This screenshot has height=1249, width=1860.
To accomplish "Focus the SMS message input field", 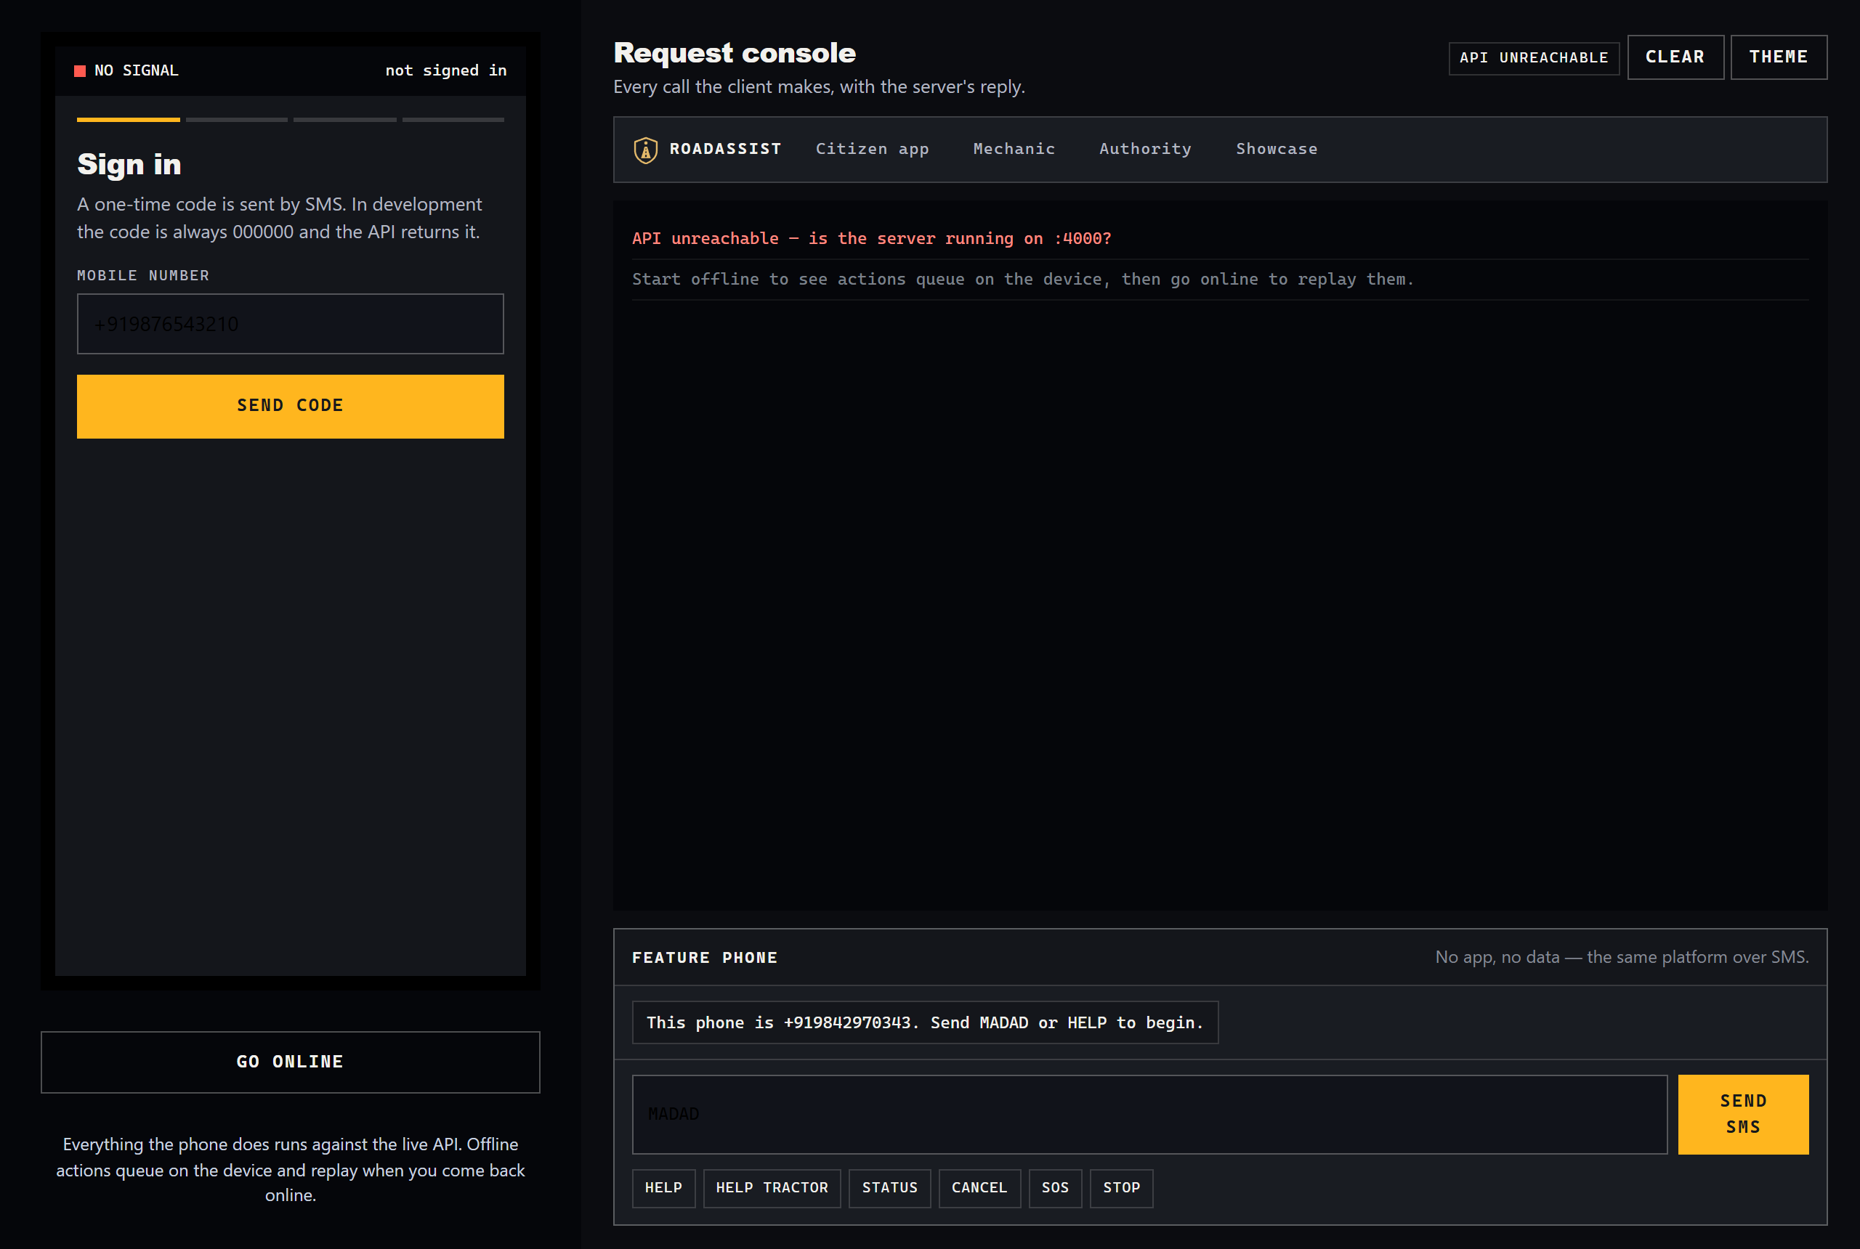I will point(1149,1114).
